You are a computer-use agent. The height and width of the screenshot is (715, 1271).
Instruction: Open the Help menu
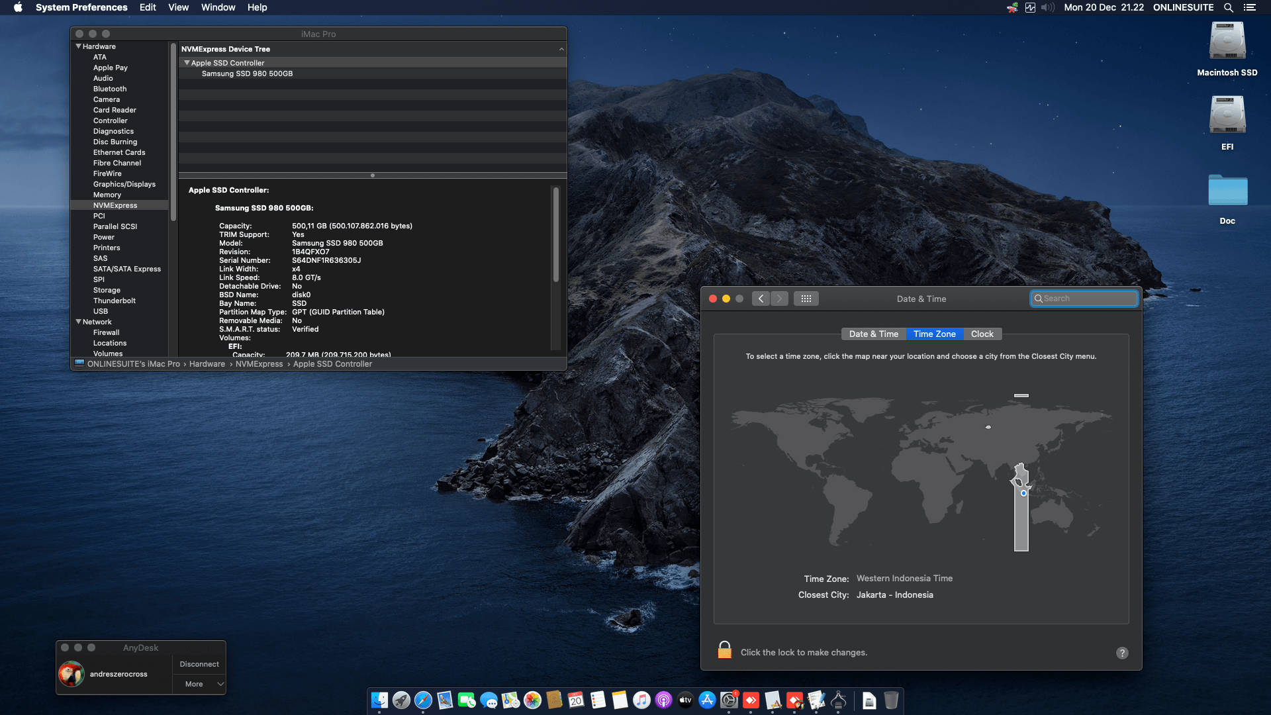coord(257,7)
